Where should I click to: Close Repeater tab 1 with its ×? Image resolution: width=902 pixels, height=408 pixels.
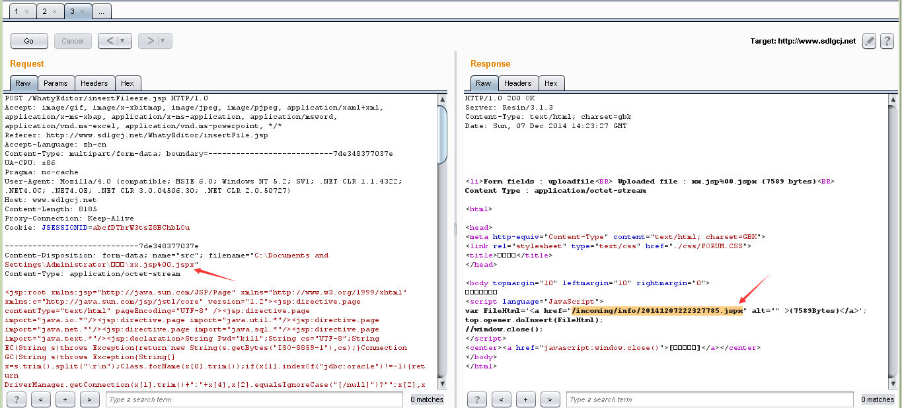click(x=26, y=11)
